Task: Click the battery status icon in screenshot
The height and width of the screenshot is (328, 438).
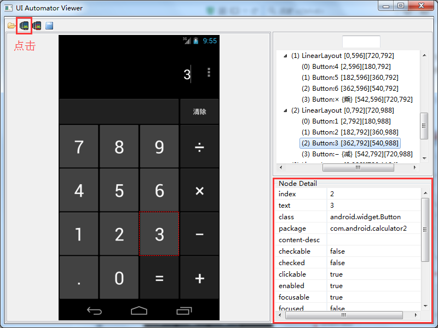Action: pos(196,40)
